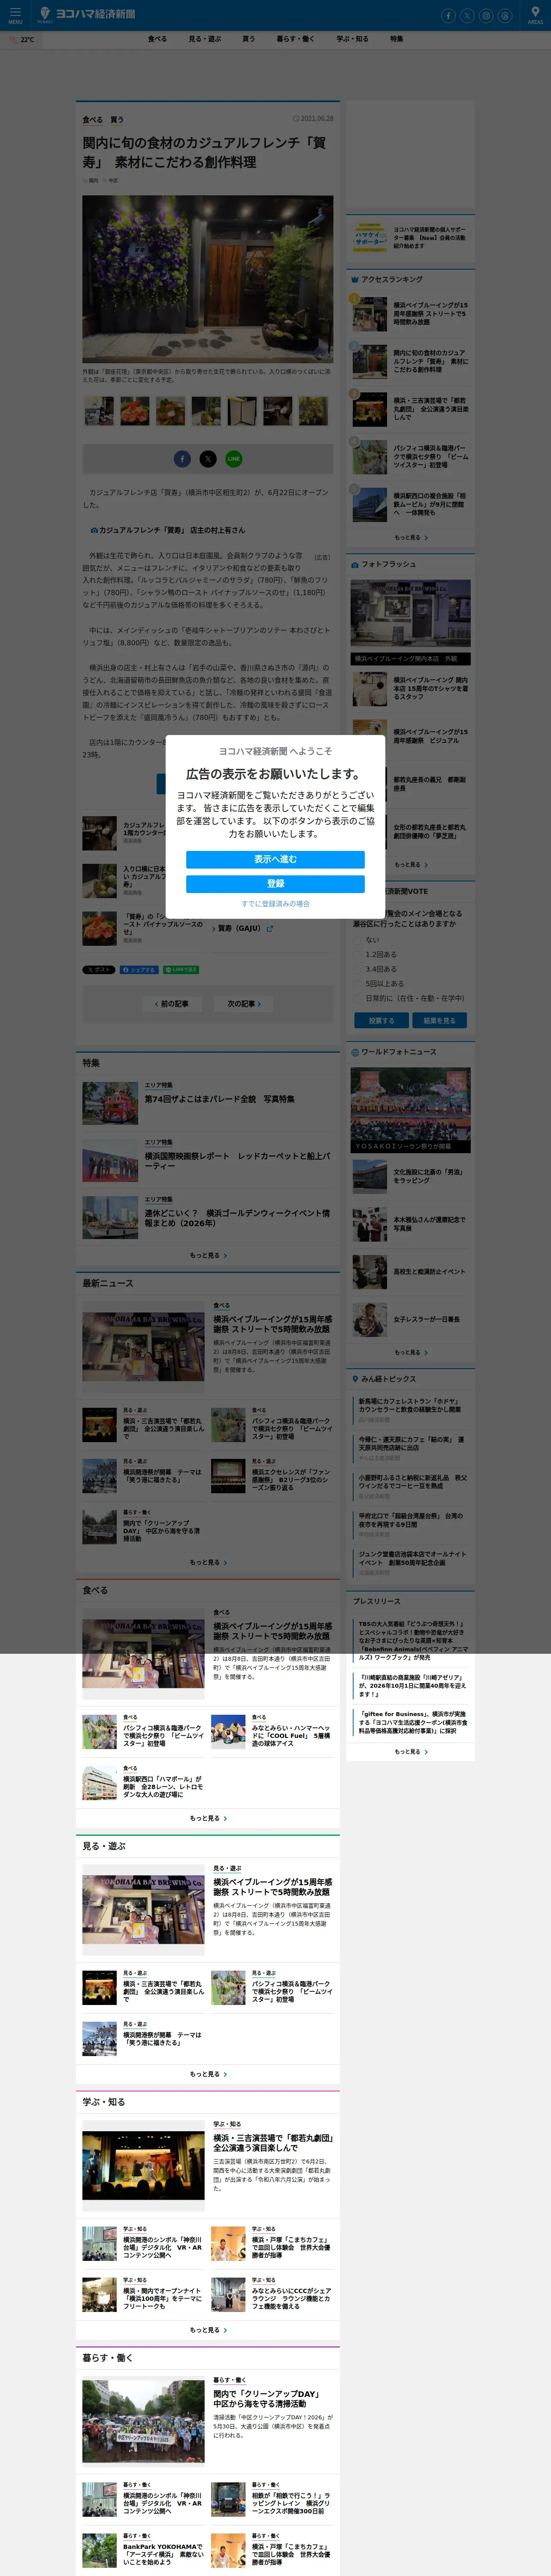Open 「giftee for Business」 press release item

(413, 1722)
